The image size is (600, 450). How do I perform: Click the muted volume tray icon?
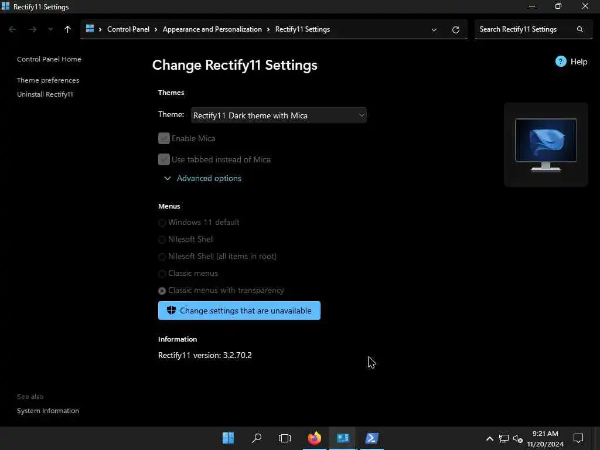pos(518,438)
